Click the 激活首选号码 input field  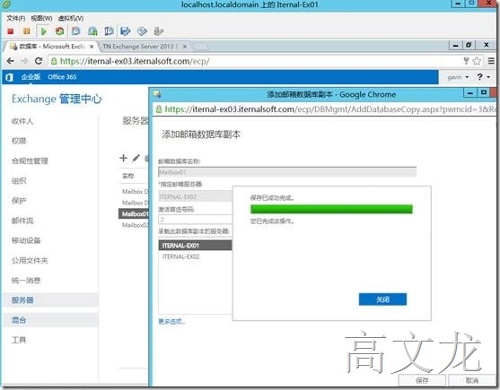tap(195, 220)
